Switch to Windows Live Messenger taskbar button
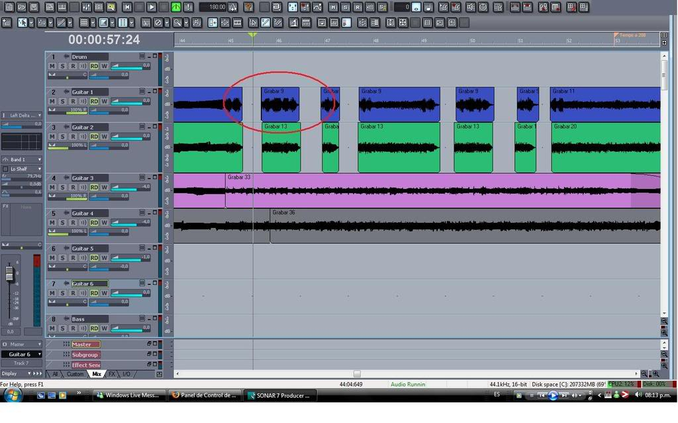The width and height of the screenshot is (678, 423). pyautogui.click(x=128, y=395)
